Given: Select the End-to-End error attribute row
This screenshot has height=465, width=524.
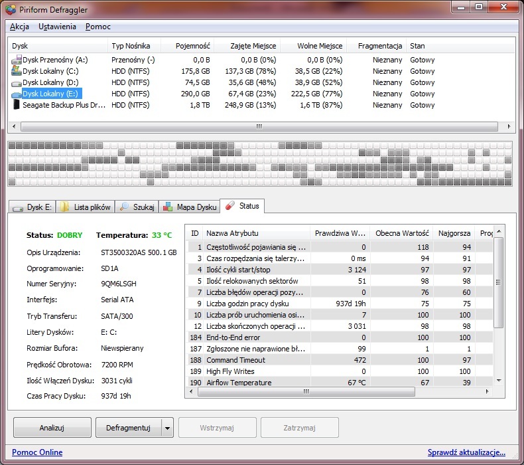Looking at the screenshot, I should (x=340, y=337).
